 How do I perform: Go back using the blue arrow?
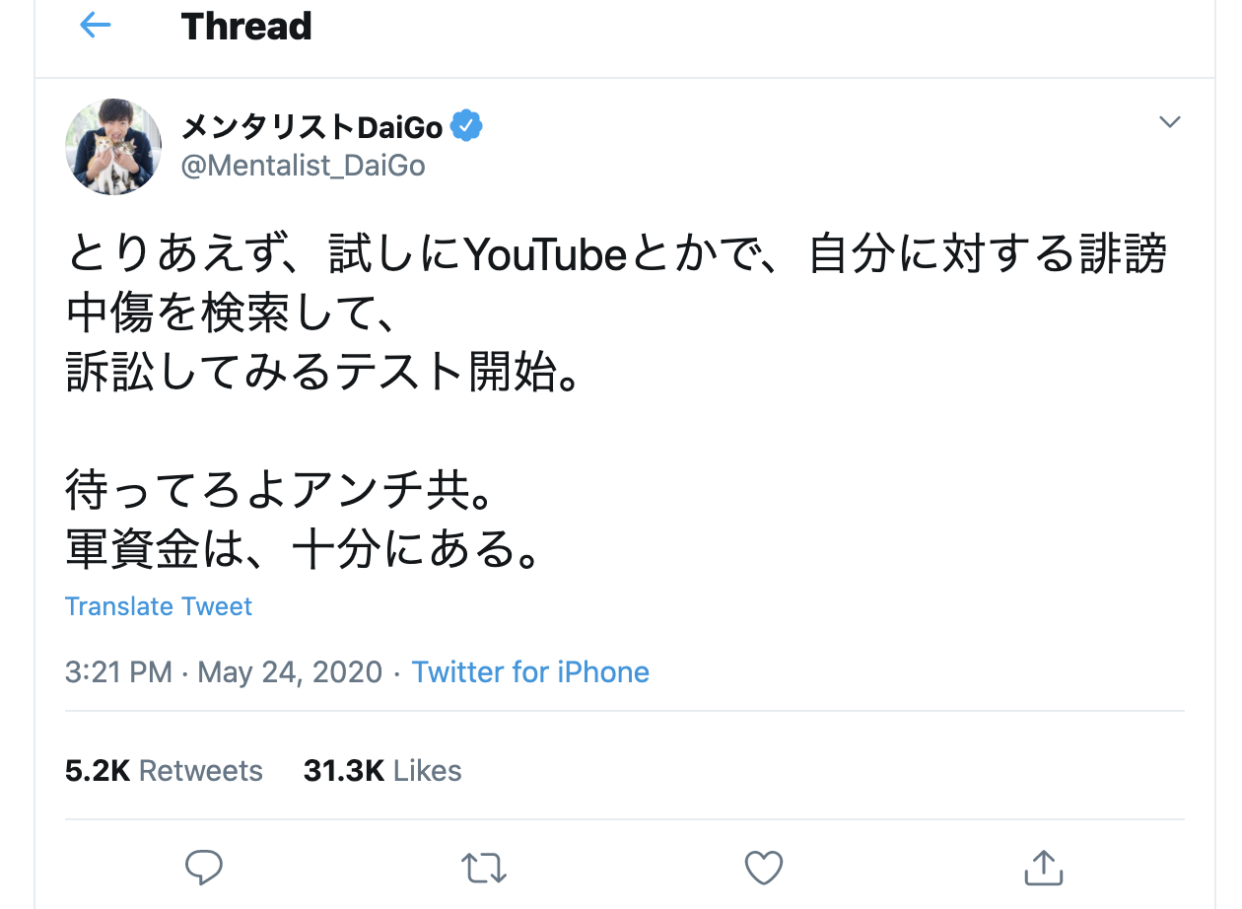click(96, 26)
